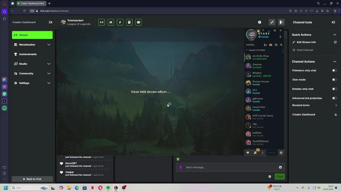Collapse the Channel Actions section

tap(335, 62)
